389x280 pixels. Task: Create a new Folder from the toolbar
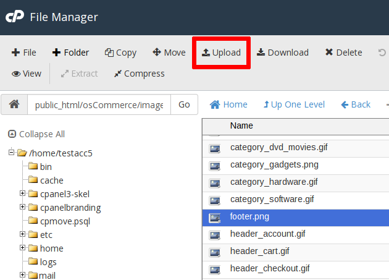point(70,53)
